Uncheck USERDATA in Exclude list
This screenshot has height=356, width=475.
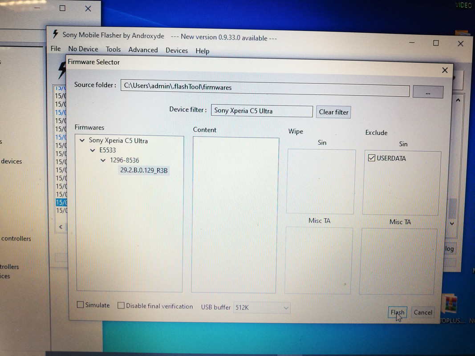[371, 158]
